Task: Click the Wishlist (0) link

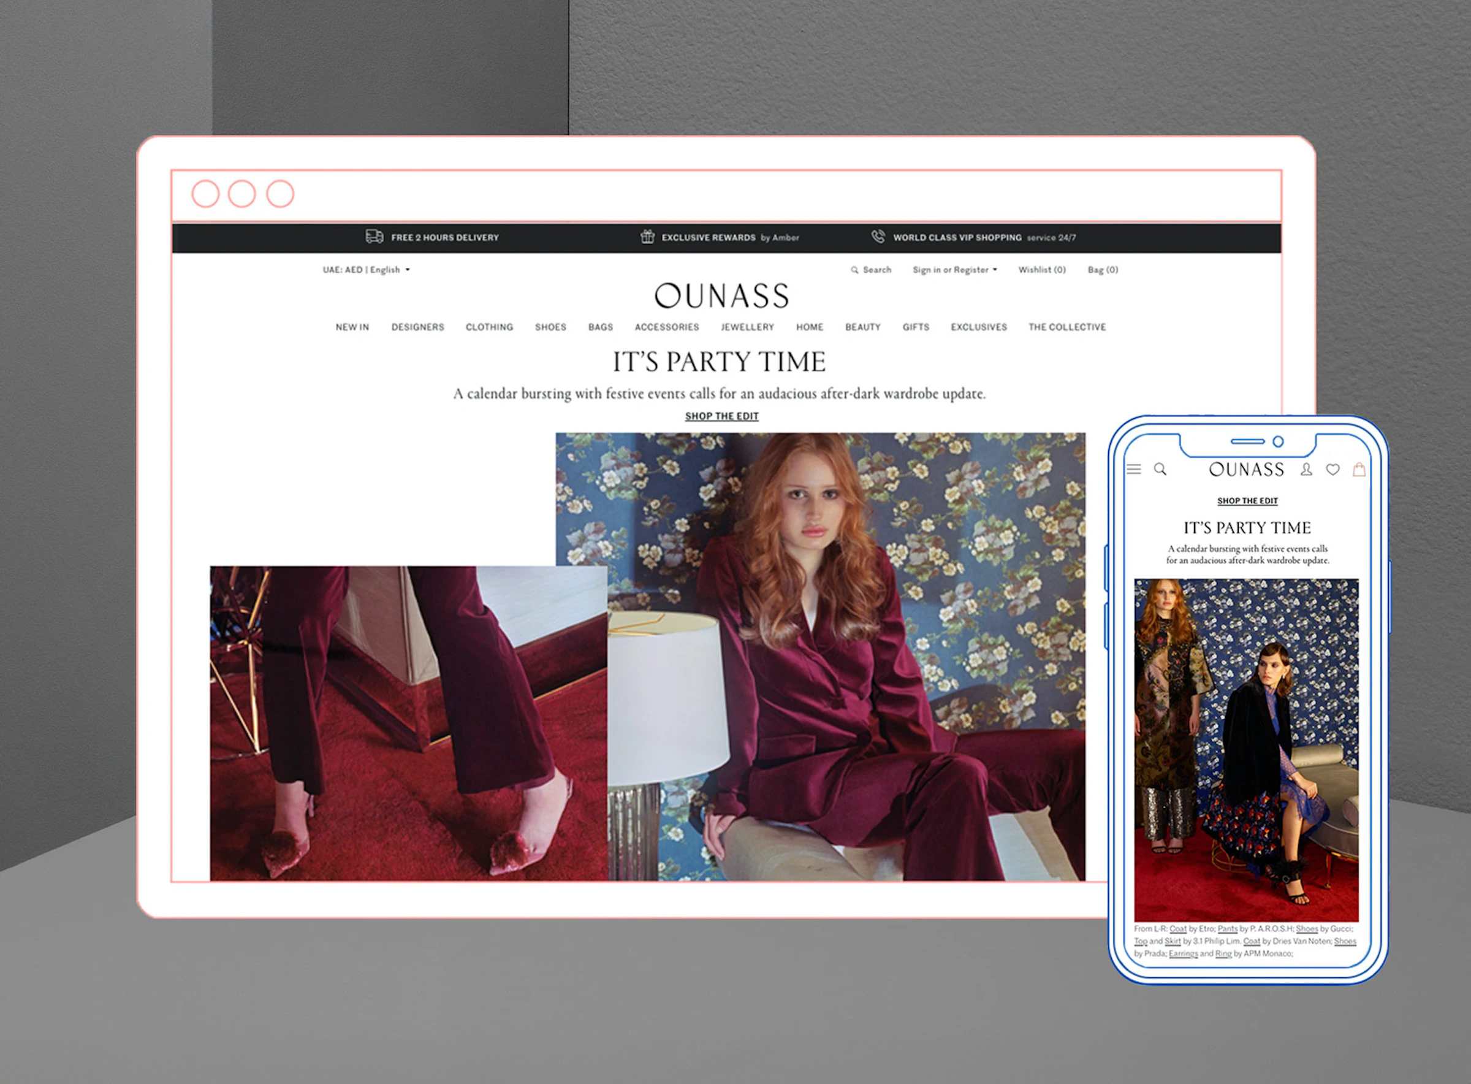Action: 1042,270
